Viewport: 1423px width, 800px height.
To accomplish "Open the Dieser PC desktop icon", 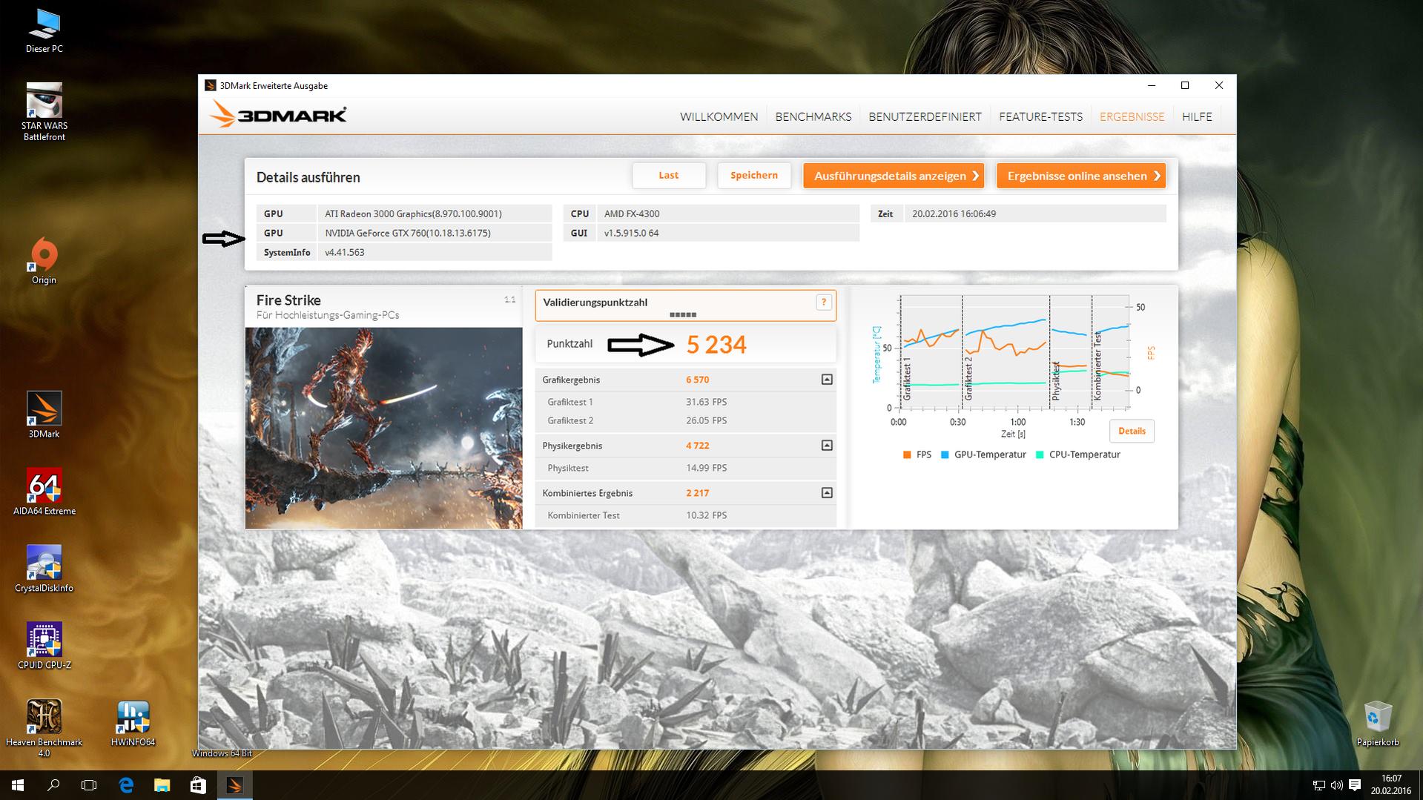I will (x=44, y=31).
